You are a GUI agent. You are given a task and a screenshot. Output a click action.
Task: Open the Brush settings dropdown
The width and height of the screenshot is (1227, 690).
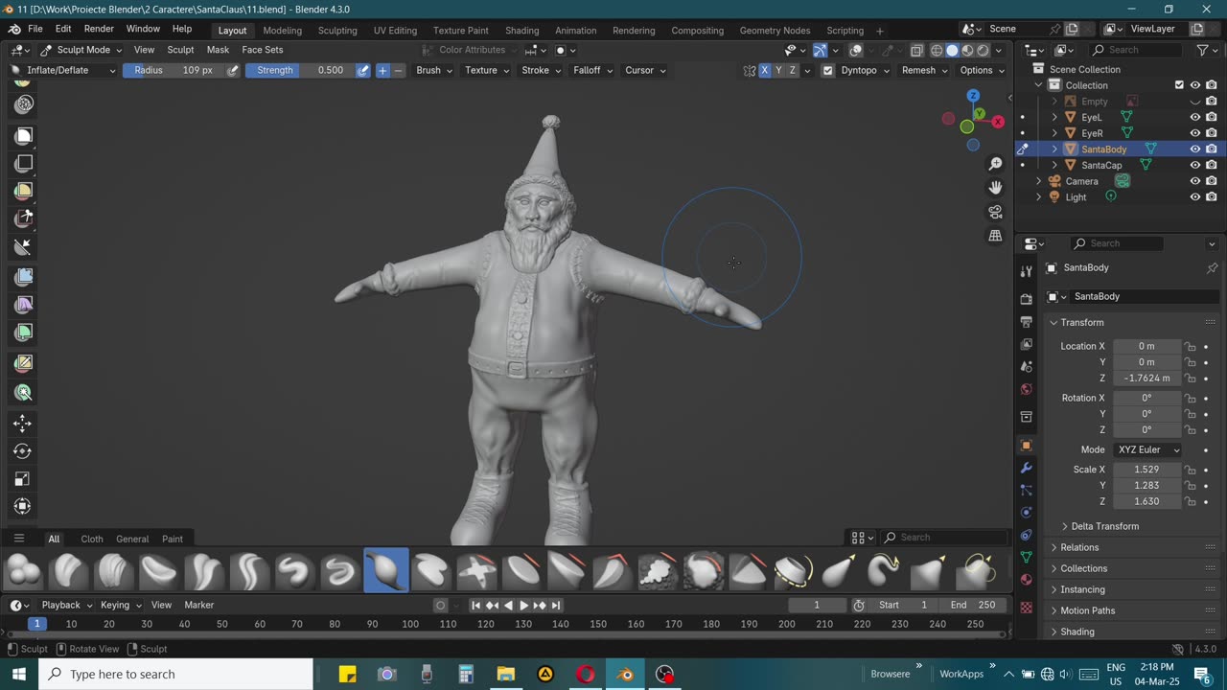pos(433,70)
